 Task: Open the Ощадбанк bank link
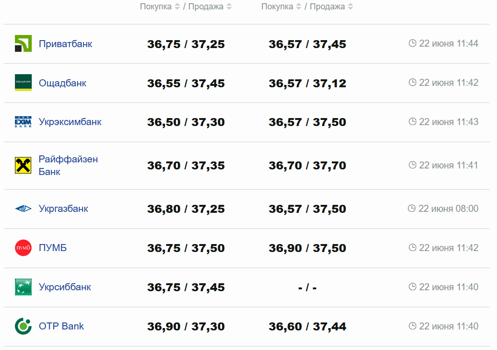tap(63, 83)
